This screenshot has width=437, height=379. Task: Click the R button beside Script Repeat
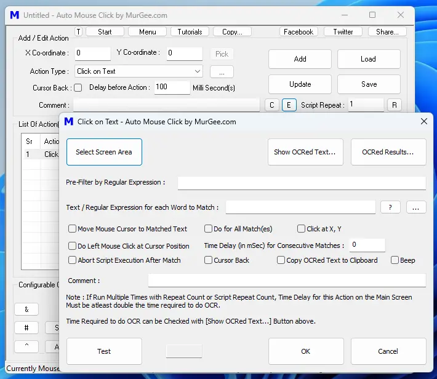pos(395,105)
